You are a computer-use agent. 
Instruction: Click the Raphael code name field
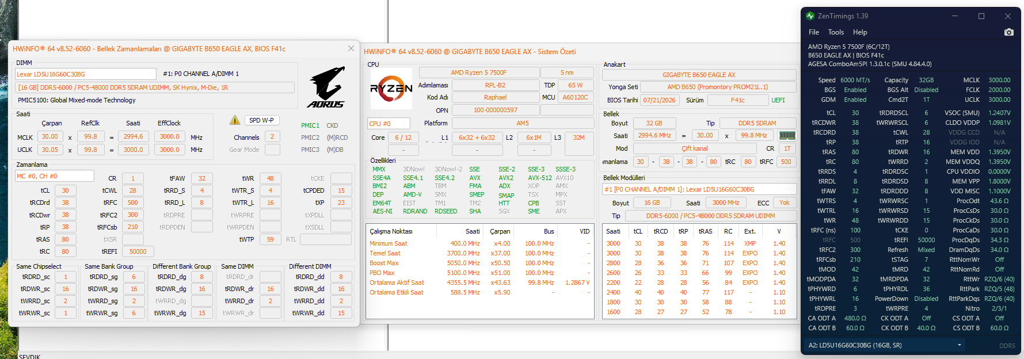click(x=495, y=97)
